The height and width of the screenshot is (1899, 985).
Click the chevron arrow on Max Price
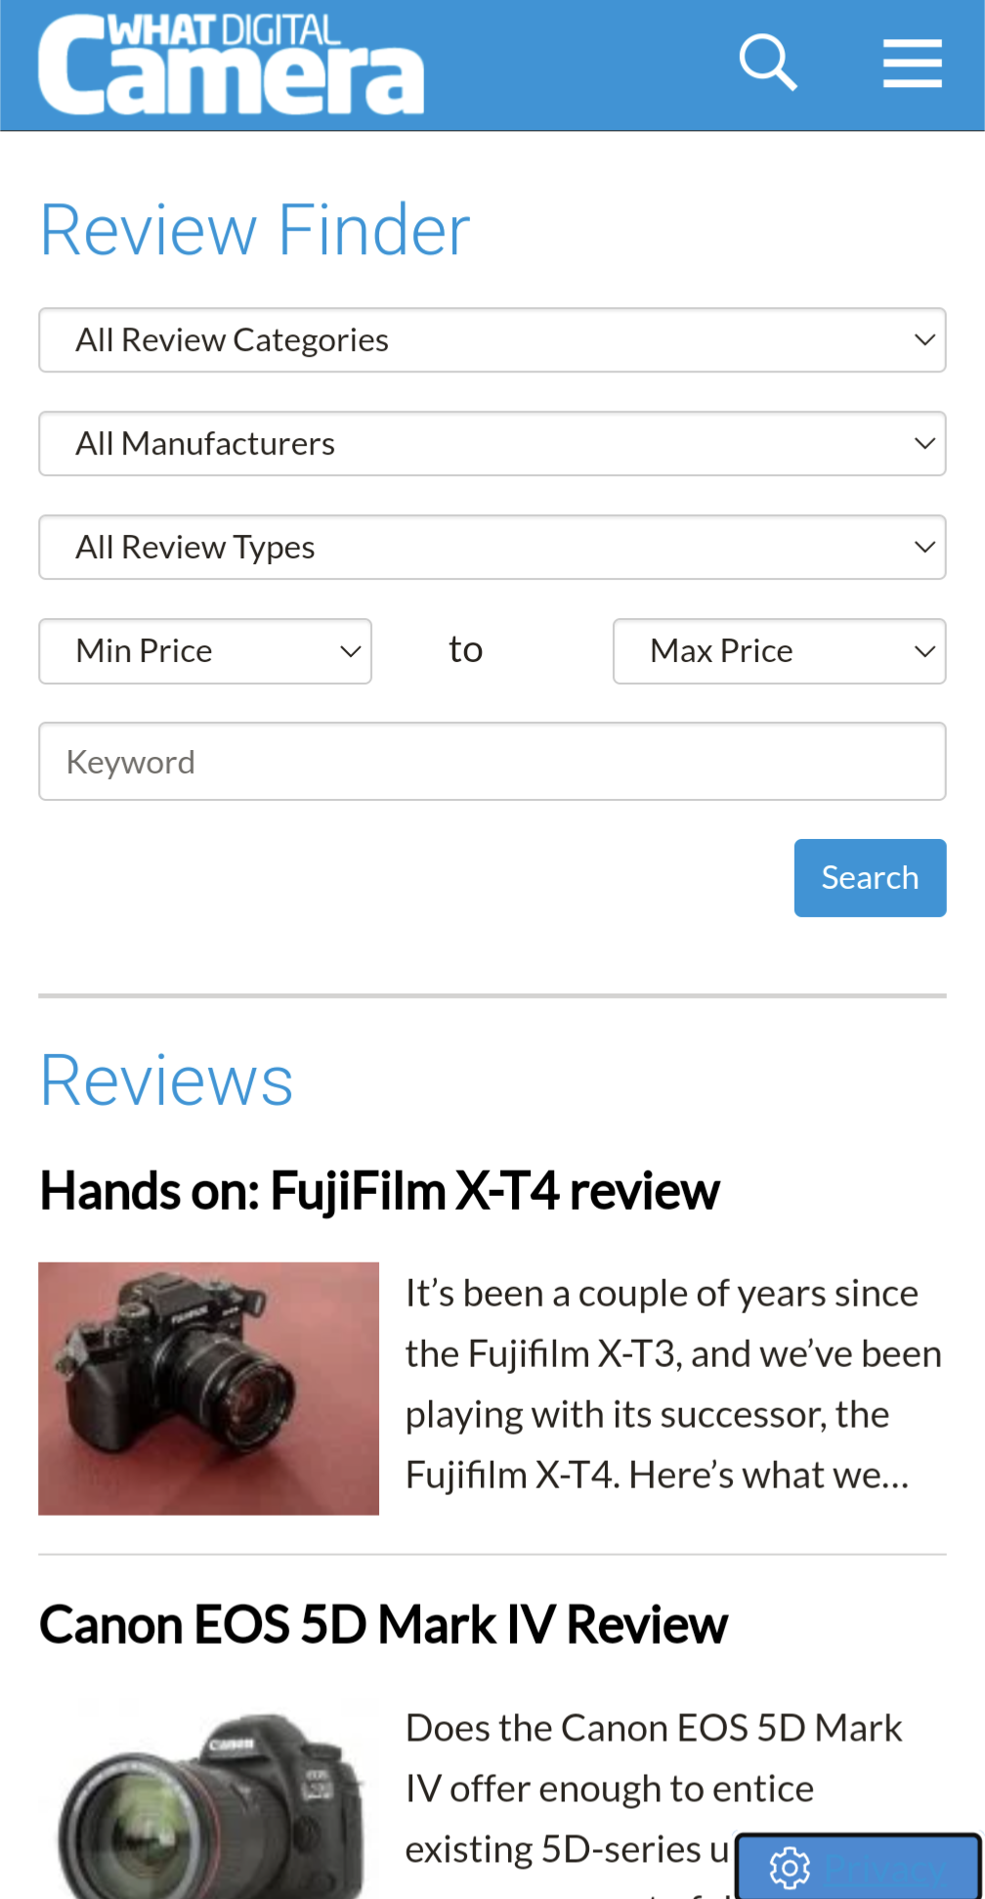(x=924, y=651)
